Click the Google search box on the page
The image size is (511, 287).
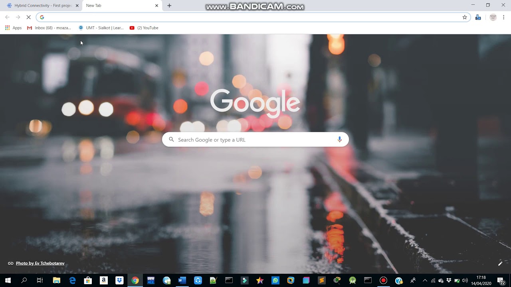point(255,140)
